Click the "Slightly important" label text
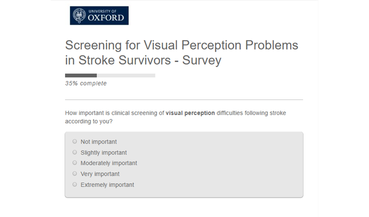The height and width of the screenshot is (217, 369). tap(104, 153)
